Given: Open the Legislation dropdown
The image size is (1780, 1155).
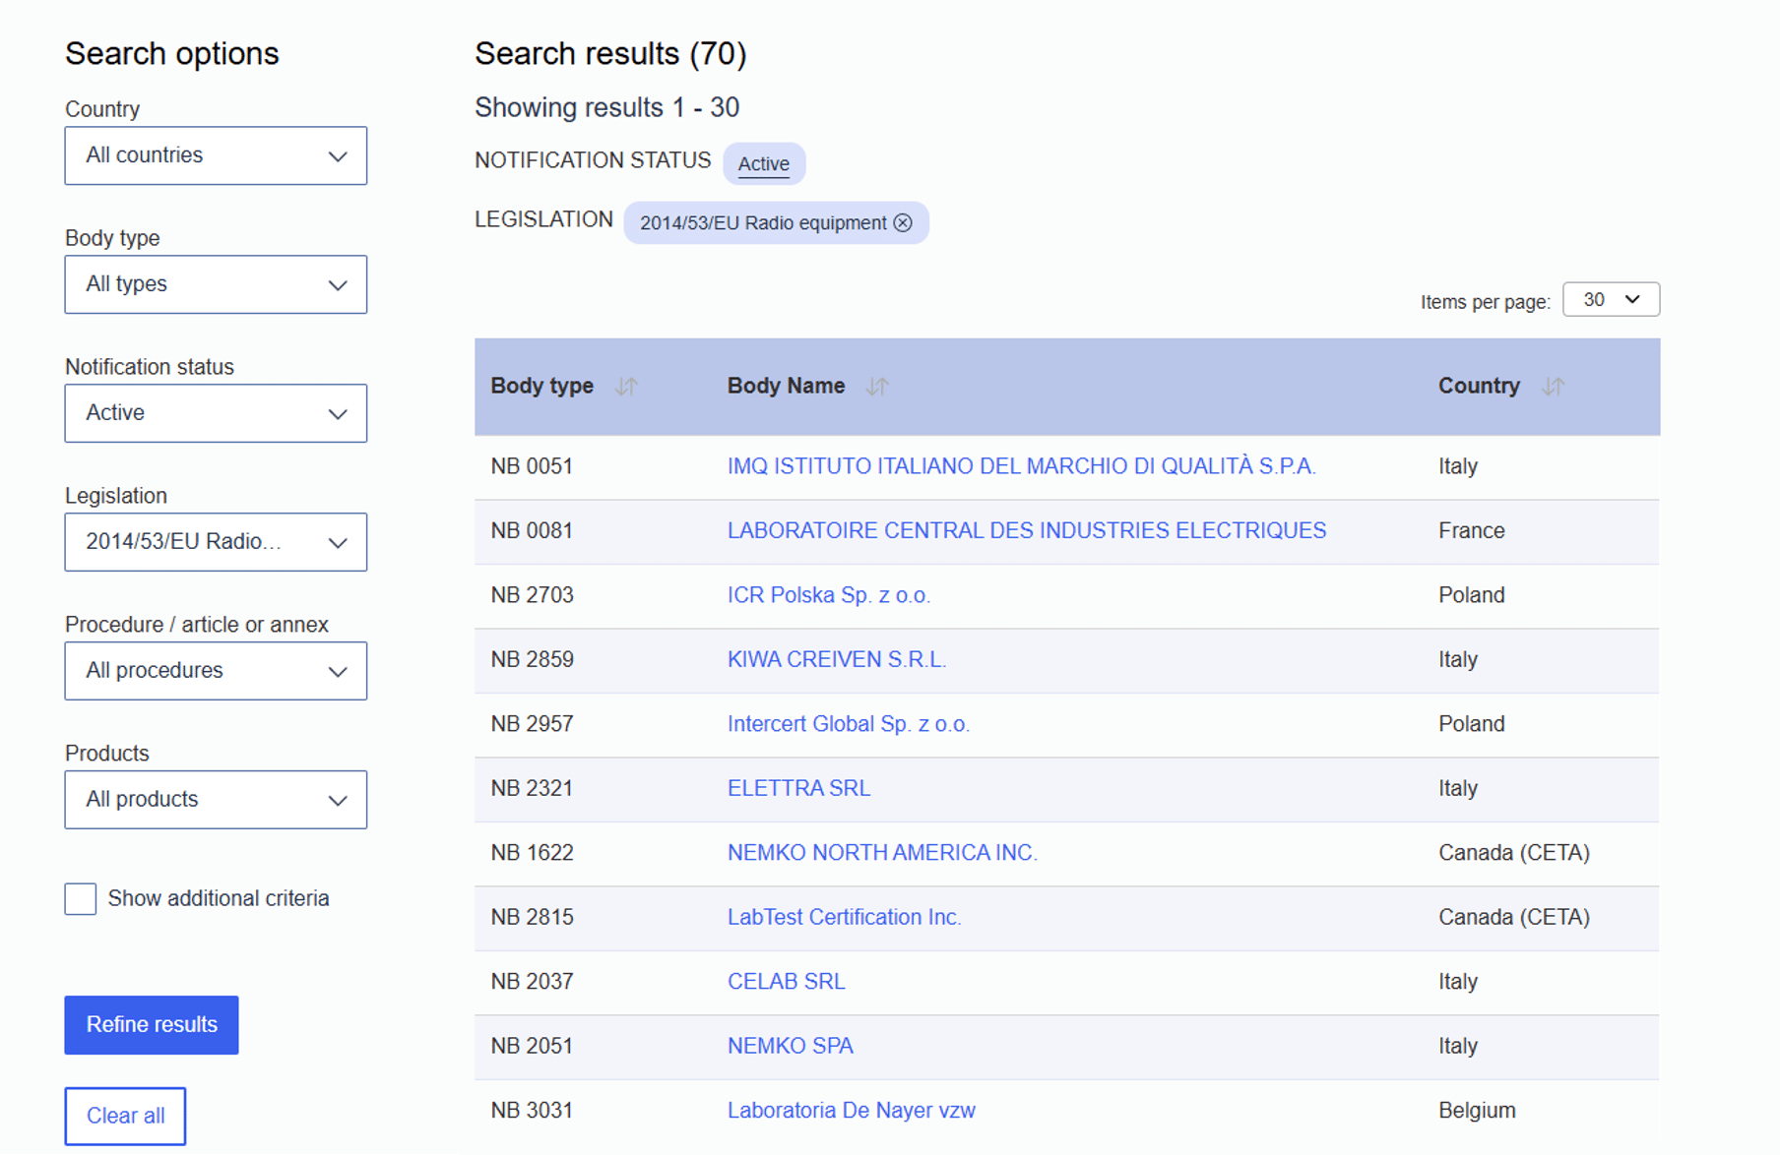Looking at the screenshot, I should pyautogui.click(x=216, y=542).
